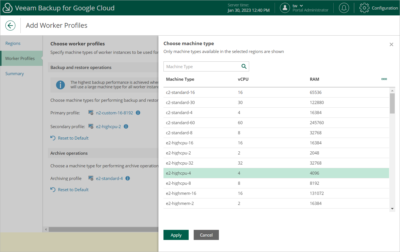Show info for the e2-highcpu-2 profile

(126, 126)
